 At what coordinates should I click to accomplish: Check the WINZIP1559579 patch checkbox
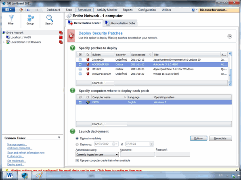click(x=80, y=74)
